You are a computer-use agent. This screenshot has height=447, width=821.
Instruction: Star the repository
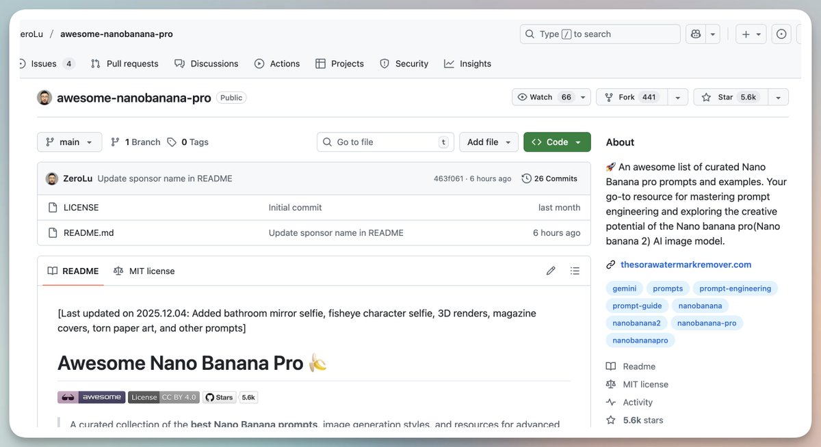point(730,97)
